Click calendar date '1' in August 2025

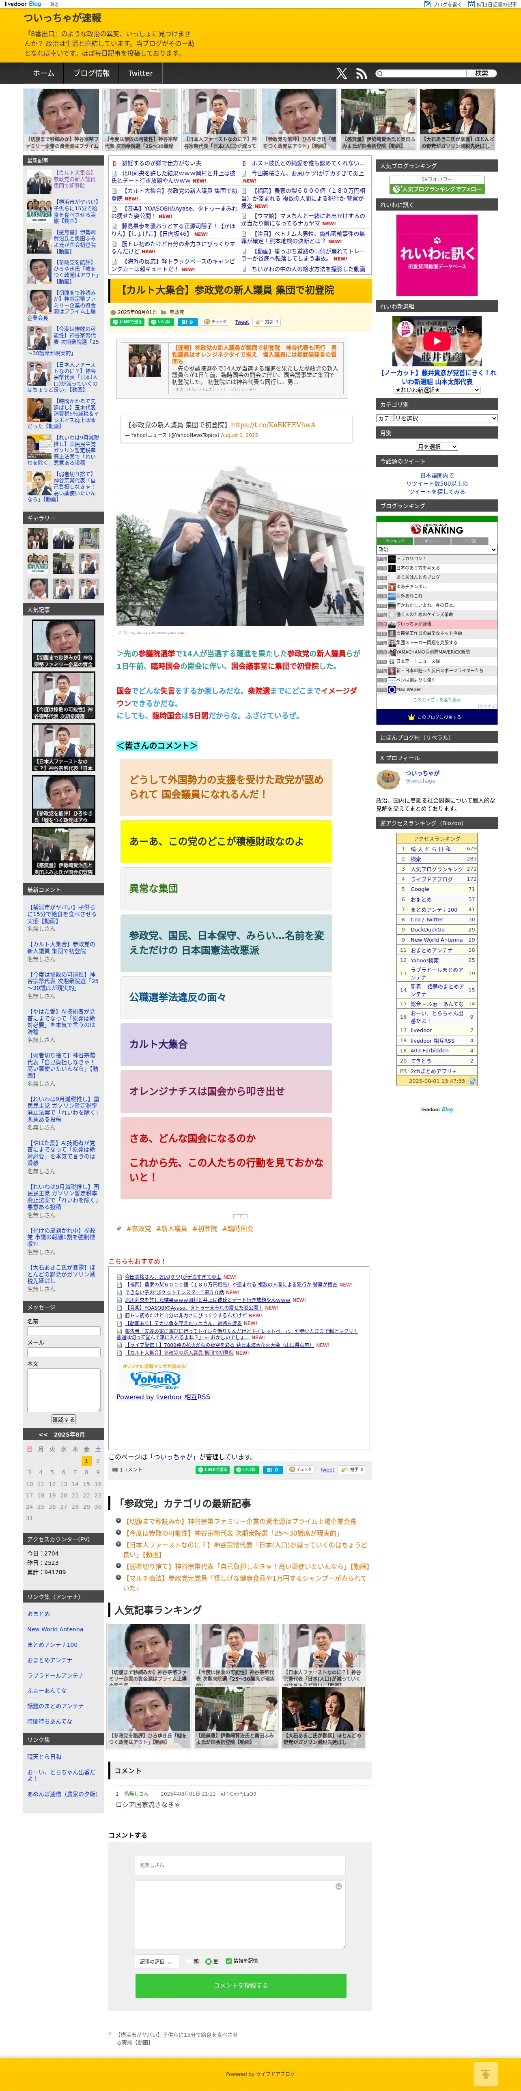[87, 1461]
